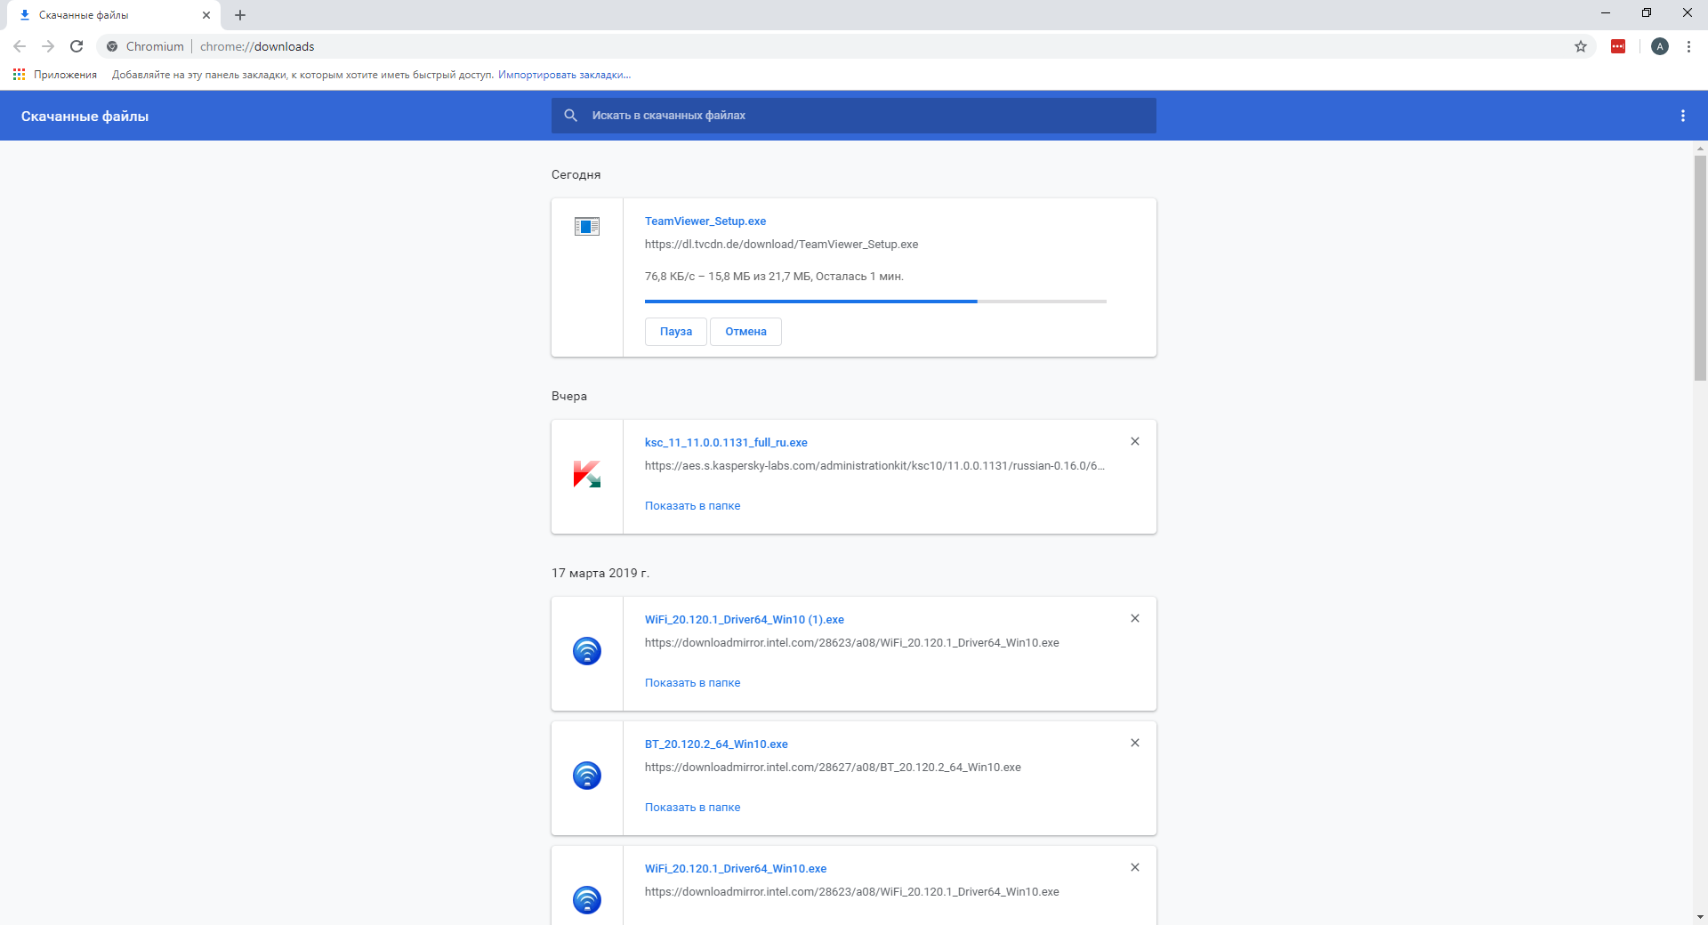Screen dimensions: 1708x925
Task: Click the Kaspersky download URL text
Action: pos(874,466)
